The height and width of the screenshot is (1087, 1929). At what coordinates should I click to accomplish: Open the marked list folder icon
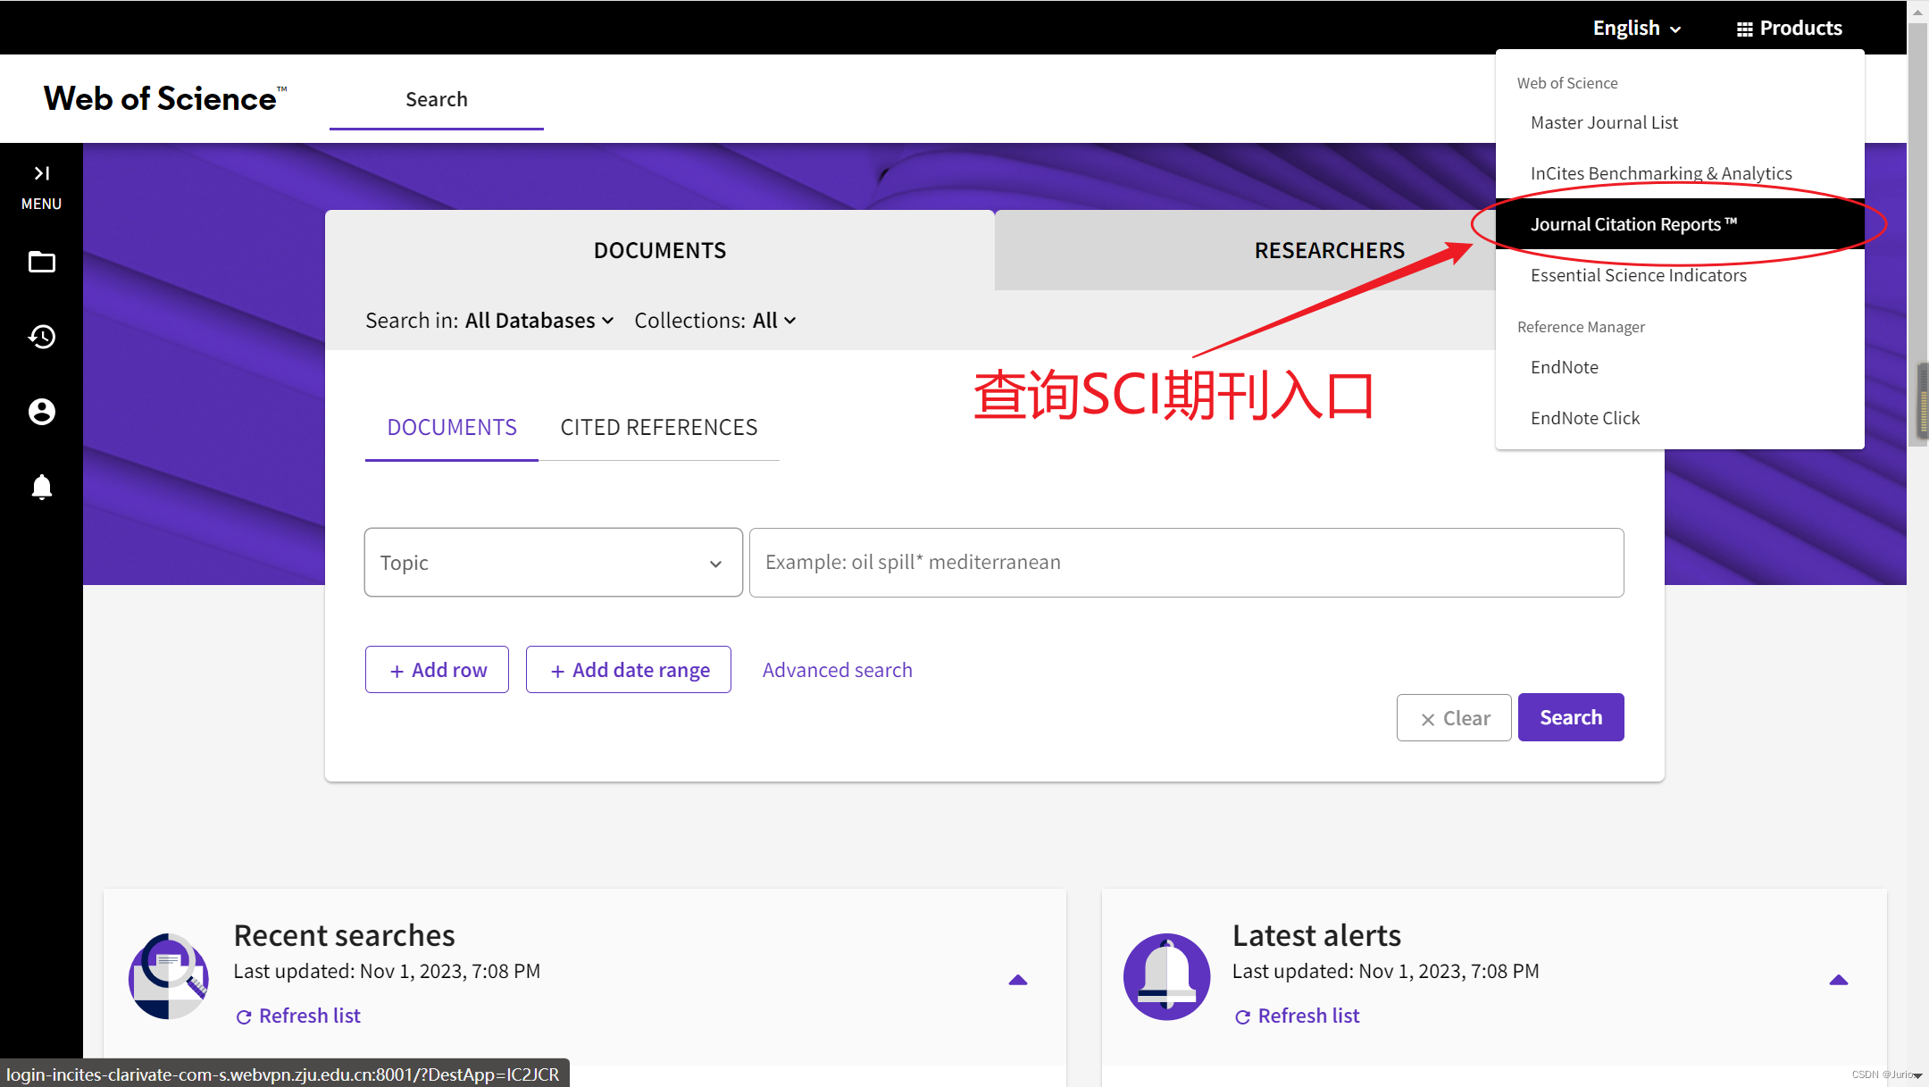[x=41, y=263]
